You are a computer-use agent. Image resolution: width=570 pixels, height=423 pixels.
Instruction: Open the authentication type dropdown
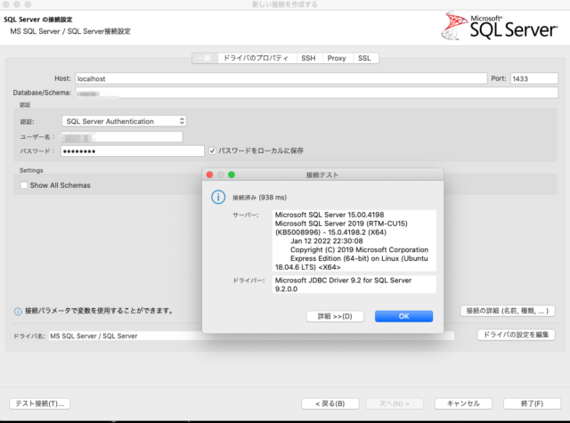pos(124,121)
